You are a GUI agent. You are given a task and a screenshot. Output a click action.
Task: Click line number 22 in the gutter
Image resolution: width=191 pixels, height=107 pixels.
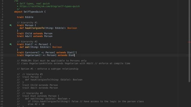tap(2, 53)
